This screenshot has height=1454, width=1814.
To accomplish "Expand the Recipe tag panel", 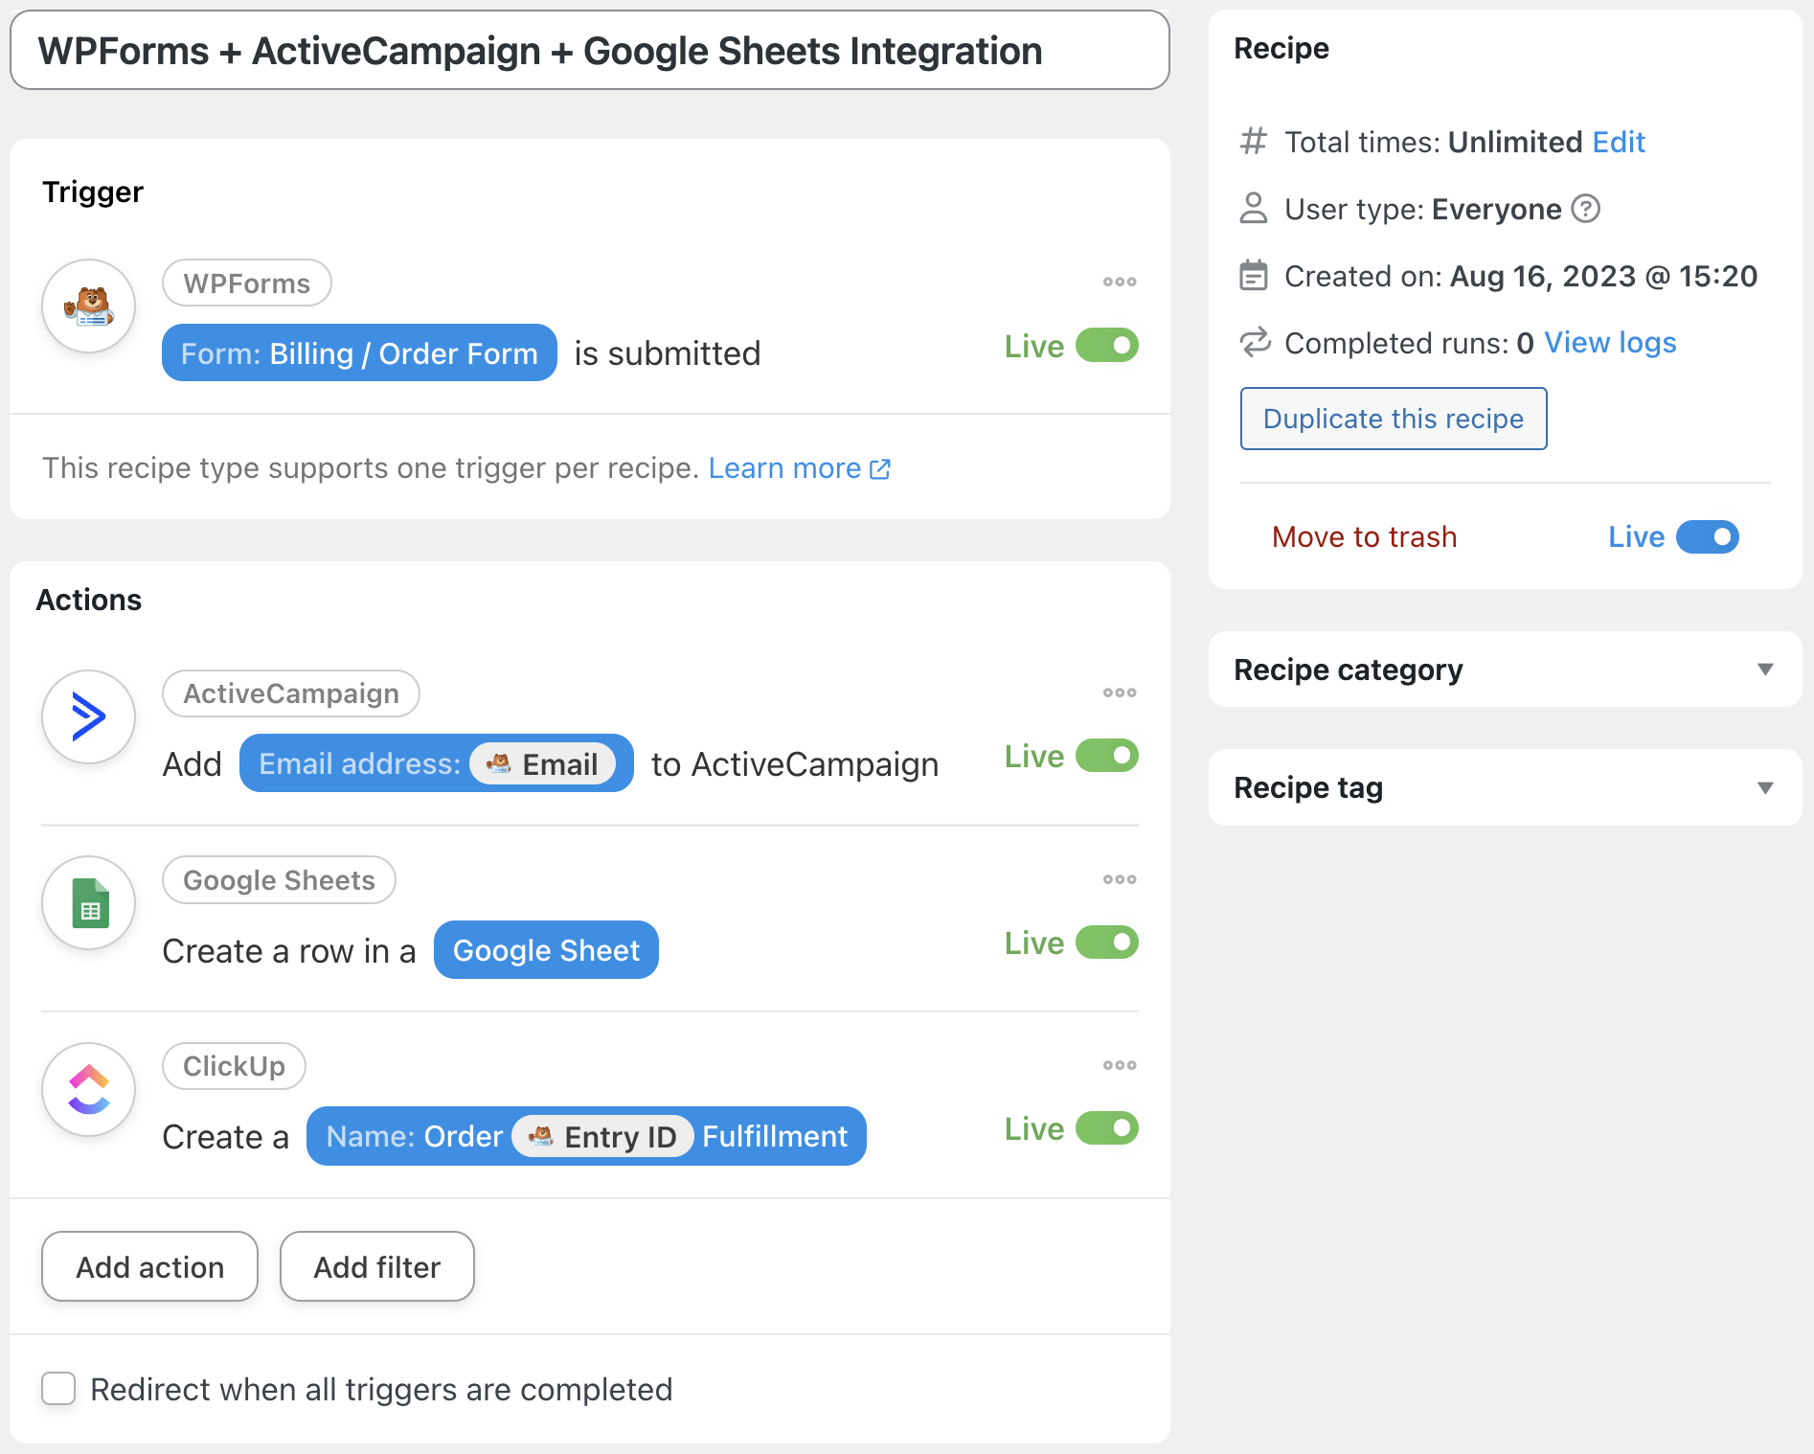I will point(1506,787).
